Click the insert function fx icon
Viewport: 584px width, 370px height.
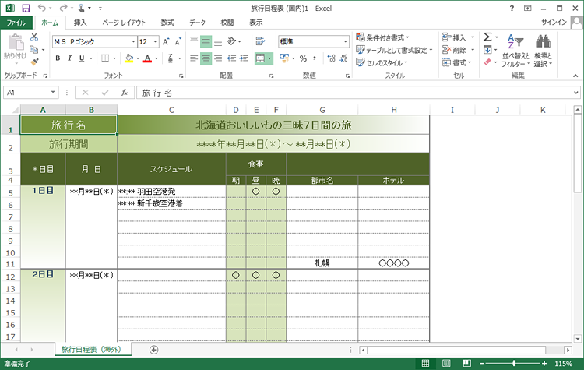click(125, 93)
